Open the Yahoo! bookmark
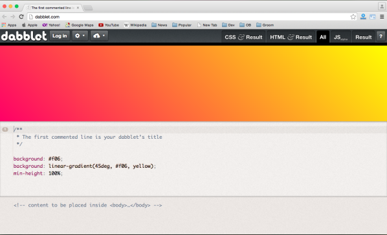This screenshot has width=387, height=235. tap(51, 25)
